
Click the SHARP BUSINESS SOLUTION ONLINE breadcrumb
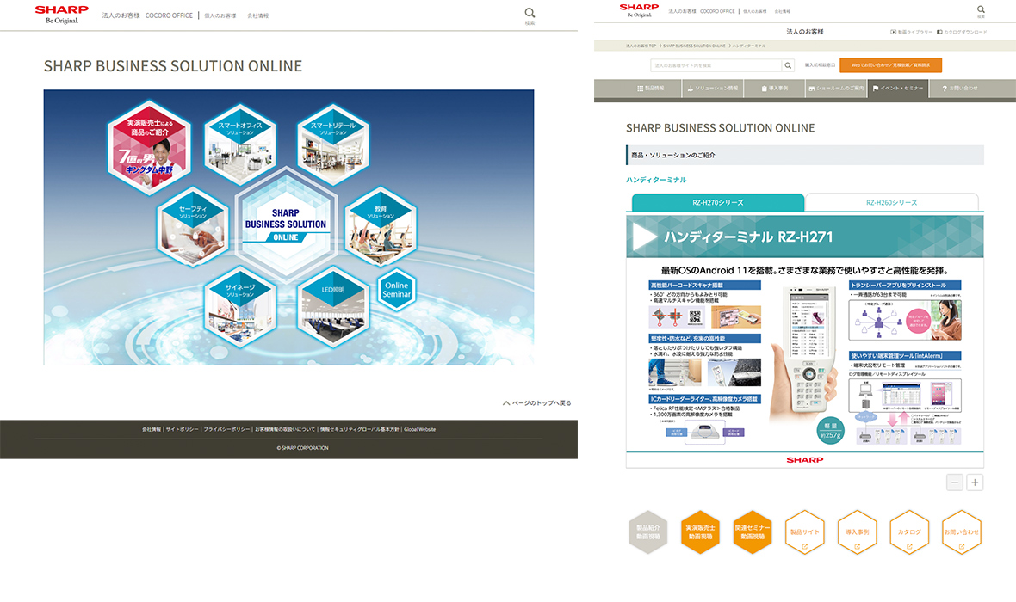(x=694, y=46)
